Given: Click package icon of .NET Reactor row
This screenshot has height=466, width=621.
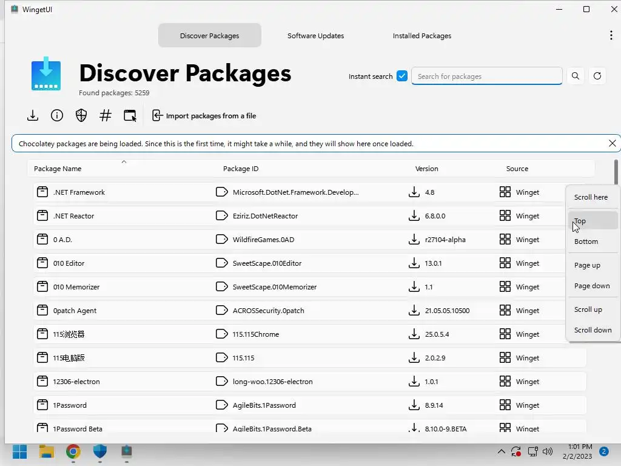Looking at the screenshot, I should point(42,215).
